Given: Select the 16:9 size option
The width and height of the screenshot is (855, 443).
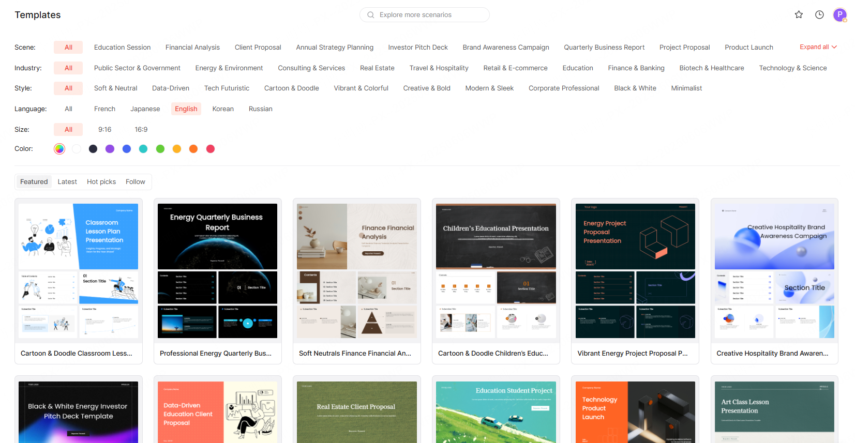Looking at the screenshot, I should click(141, 129).
